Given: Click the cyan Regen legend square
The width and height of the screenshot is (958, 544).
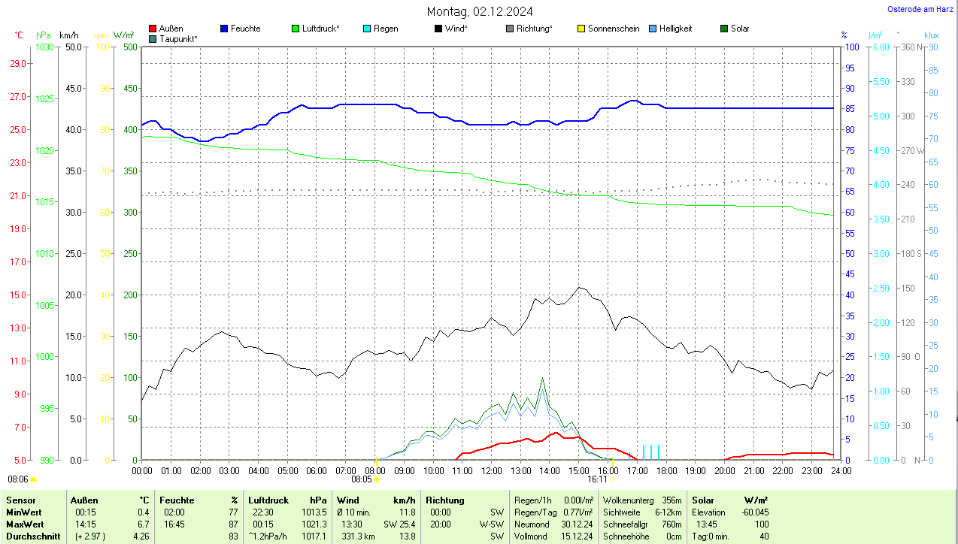Looking at the screenshot, I should pos(367,29).
